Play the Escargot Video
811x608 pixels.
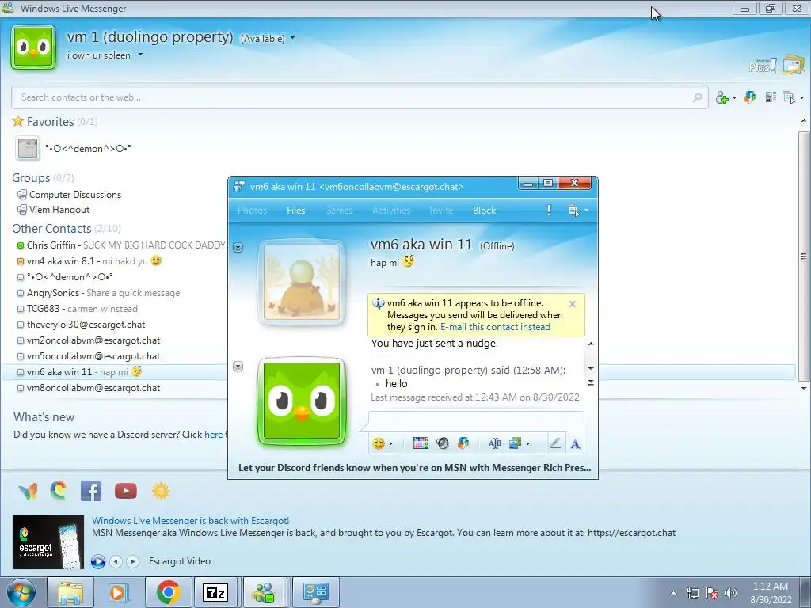click(x=97, y=561)
